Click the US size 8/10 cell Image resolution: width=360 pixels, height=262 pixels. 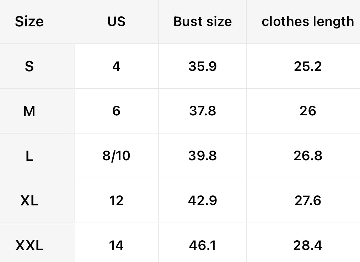(116, 156)
